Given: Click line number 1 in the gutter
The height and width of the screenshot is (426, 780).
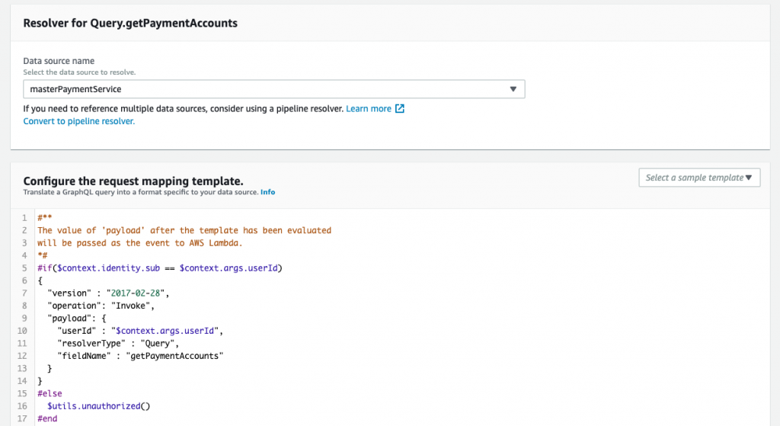Looking at the screenshot, I should click(x=24, y=218).
